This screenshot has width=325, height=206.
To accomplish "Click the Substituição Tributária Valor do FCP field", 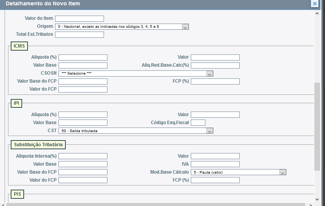I will pyautogui.click(x=83, y=180).
